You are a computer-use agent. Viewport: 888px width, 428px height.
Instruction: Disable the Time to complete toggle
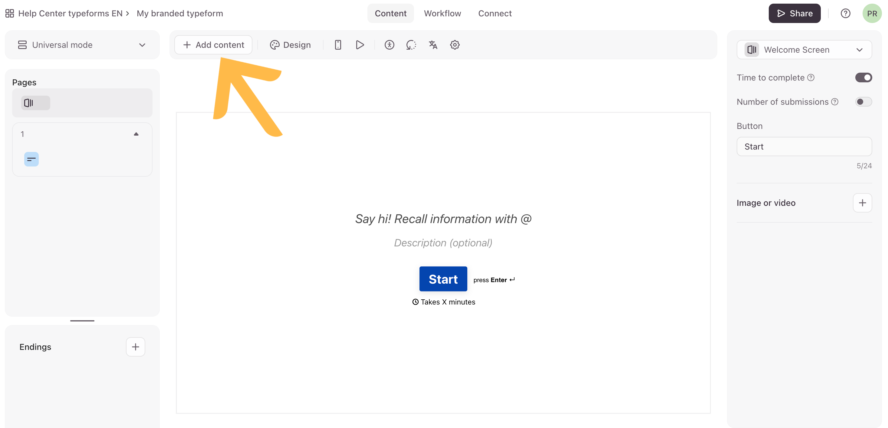pos(863,77)
